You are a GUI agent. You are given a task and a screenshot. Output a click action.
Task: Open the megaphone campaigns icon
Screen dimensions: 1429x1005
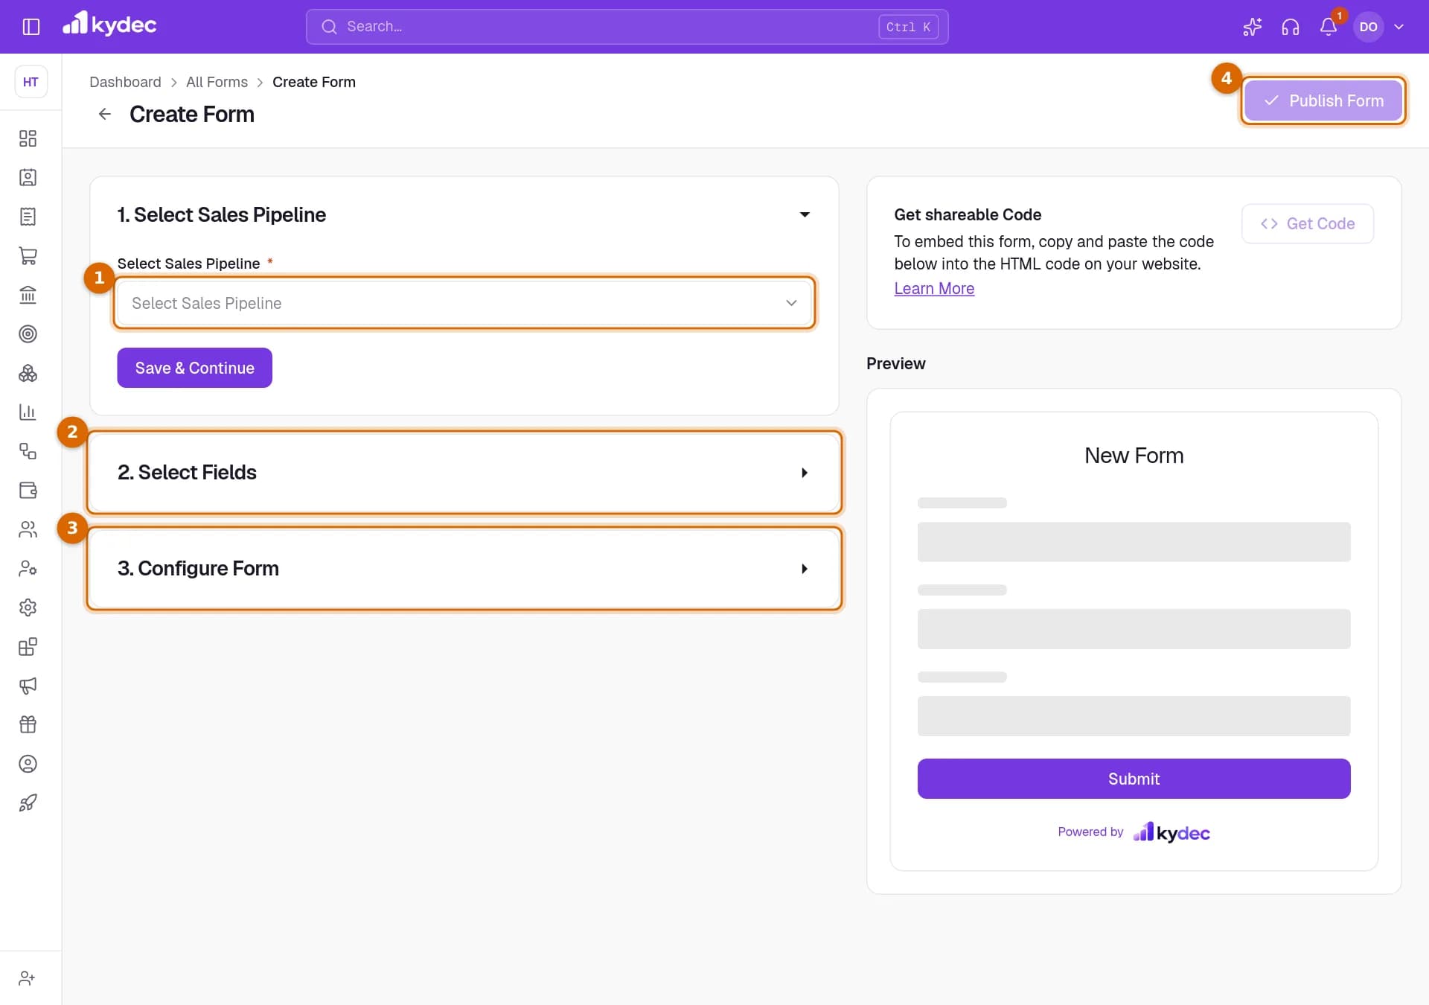click(x=28, y=686)
